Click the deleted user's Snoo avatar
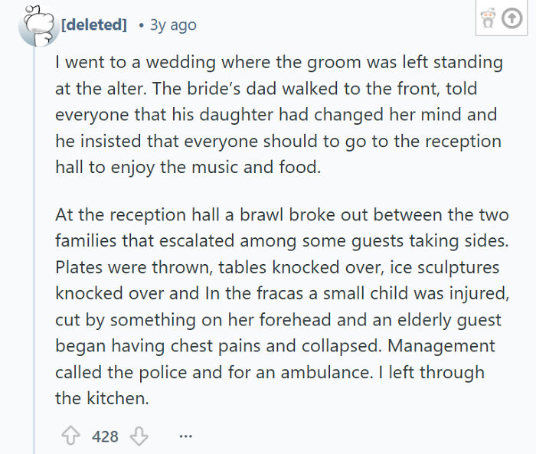The image size is (536, 454). [34, 24]
